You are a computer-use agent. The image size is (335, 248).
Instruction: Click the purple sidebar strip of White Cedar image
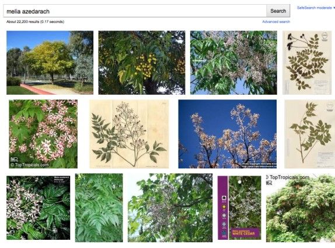point(222,208)
